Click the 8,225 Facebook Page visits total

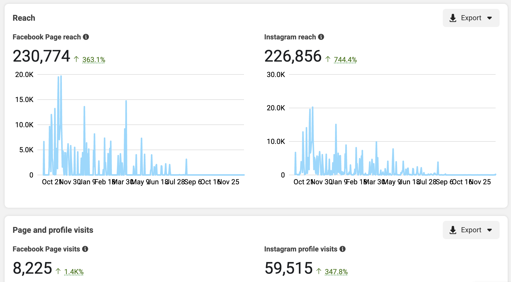[x=32, y=268]
